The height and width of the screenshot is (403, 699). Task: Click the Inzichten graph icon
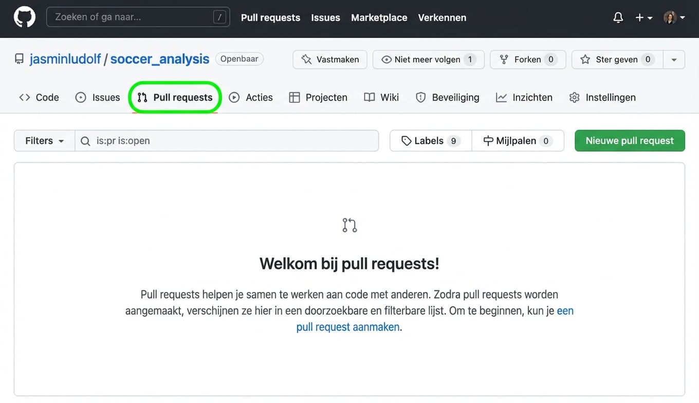point(501,97)
